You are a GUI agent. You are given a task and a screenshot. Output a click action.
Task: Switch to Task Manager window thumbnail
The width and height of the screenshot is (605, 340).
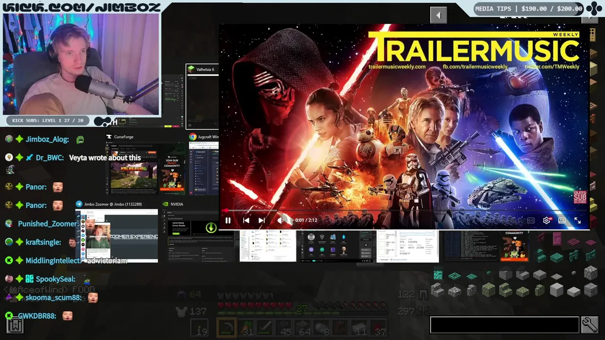(x=407, y=246)
